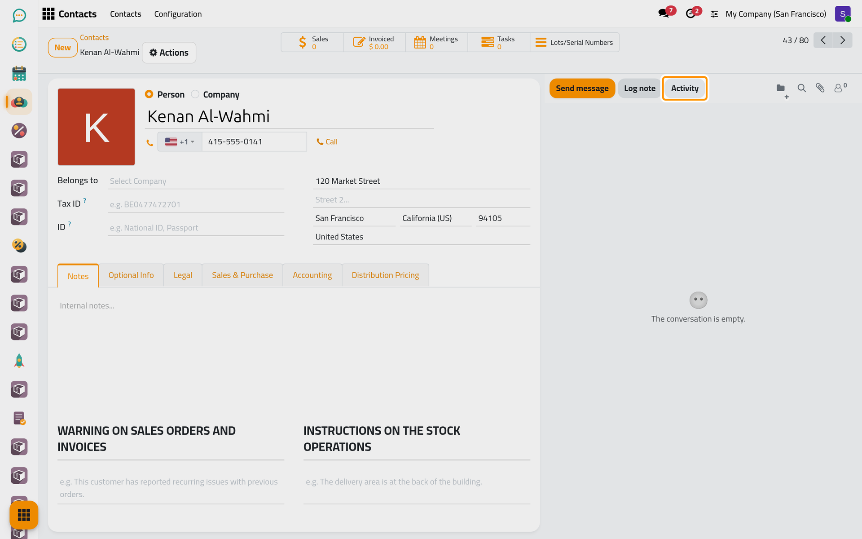The height and width of the screenshot is (539, 862).
Task: Click the New button
Action: 62,48
